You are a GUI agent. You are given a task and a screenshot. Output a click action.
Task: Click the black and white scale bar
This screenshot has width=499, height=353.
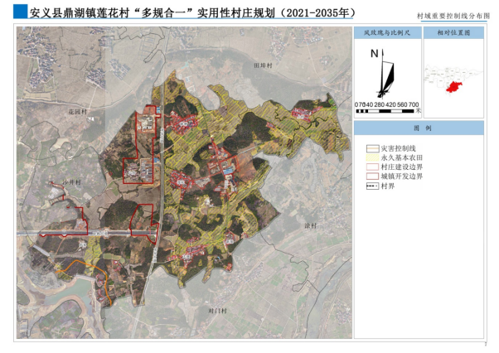(x=386, y=110)
